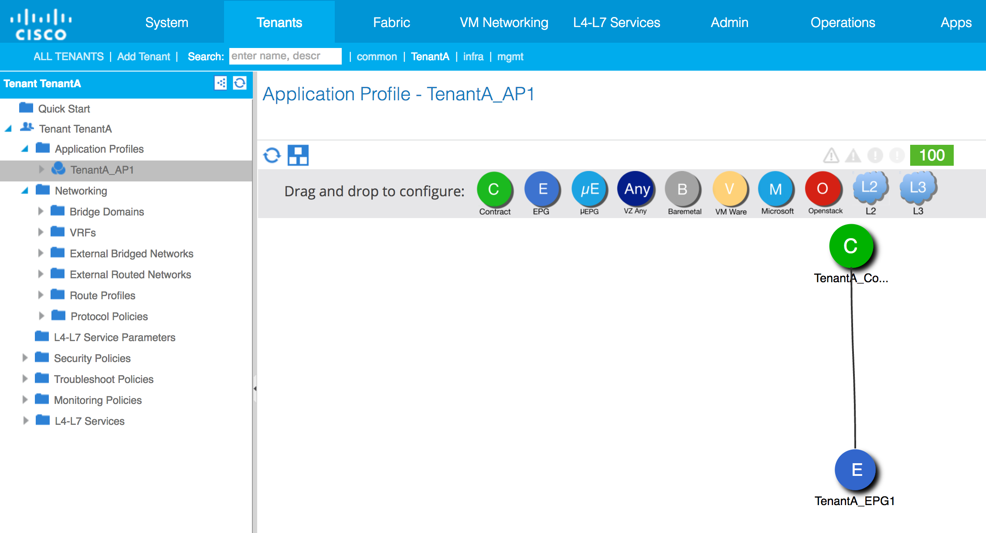Open the Fabric tab
Viewport: 986px width, 533px height.
click(x=391, y=22)
